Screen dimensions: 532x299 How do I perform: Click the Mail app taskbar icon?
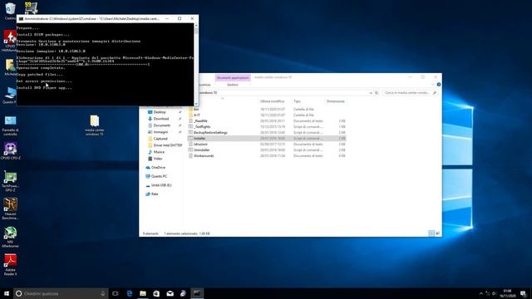coord(170,293)
